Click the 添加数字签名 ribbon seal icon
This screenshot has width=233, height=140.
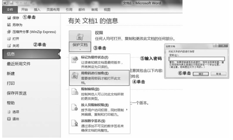pos(75,123)
